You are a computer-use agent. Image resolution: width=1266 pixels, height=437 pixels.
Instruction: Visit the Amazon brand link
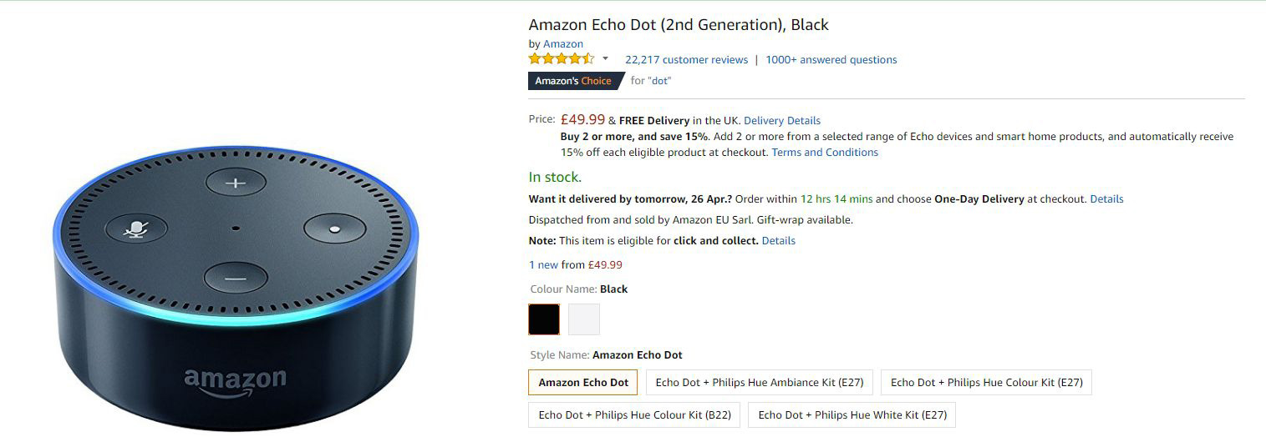pos(563,43)
